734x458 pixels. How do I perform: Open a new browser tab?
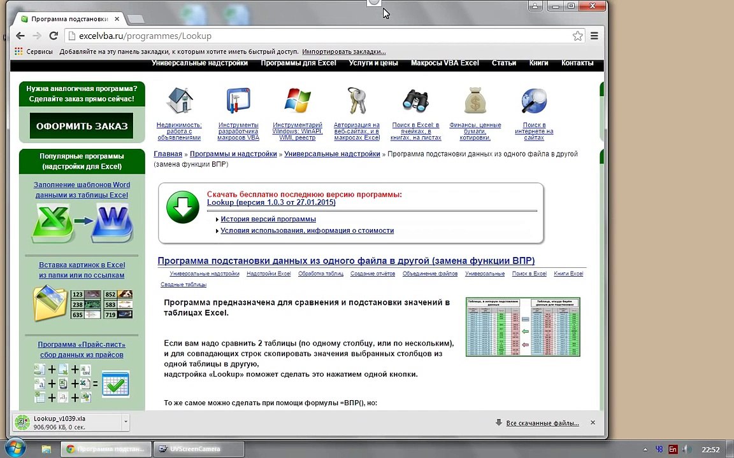tap(136, 19)
